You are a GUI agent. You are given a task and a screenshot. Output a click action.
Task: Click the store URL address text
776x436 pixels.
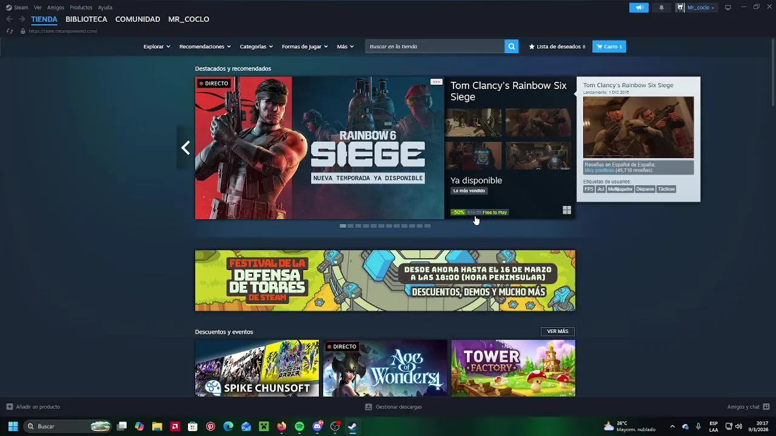click(62, 31)
